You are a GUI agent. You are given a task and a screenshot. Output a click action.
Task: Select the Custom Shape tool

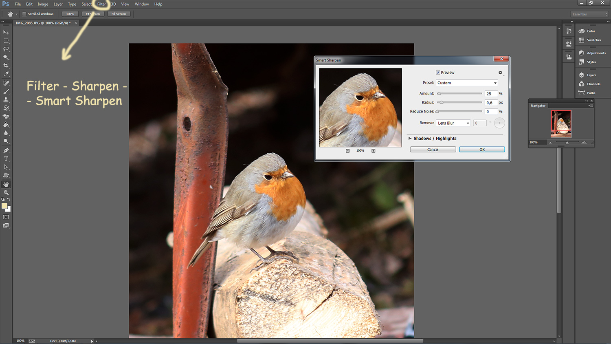tap(6, 175)
